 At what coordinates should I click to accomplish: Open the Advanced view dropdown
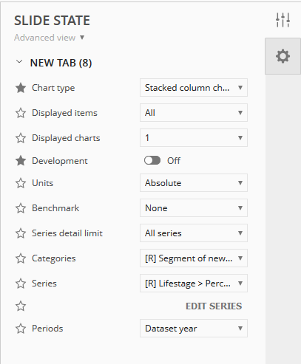pyautogui.click(x=50, y=38)
